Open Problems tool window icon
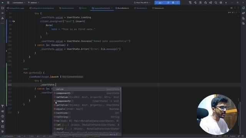 [3, 116]
